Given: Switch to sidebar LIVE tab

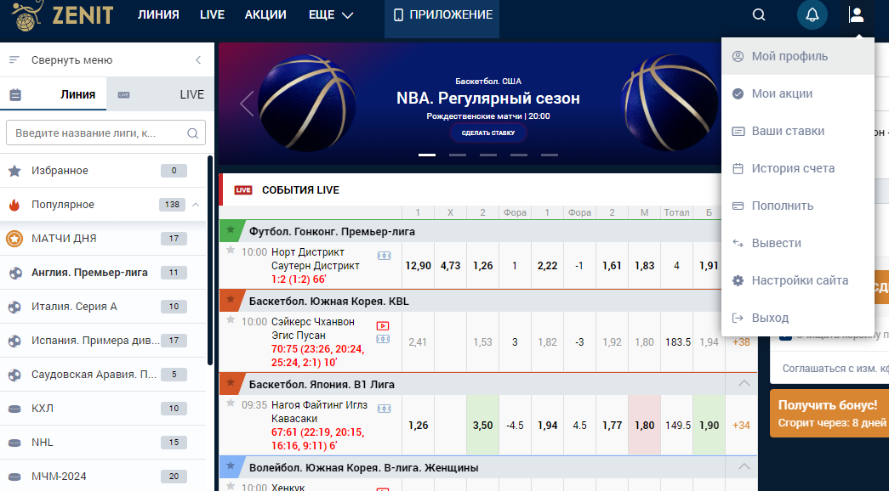Looking at the screenshot, I should pyautogui.click(x=161, y=94).
